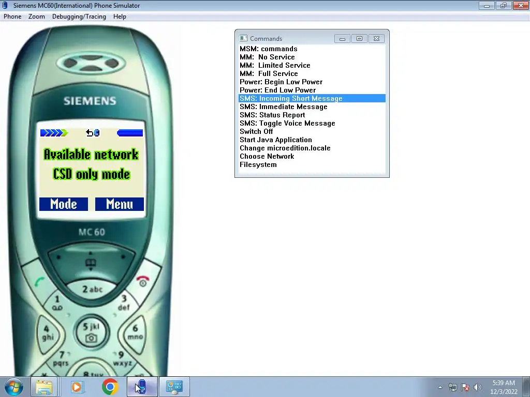This screenshot has width=530, height=397.
Task: Select MM: Full Service command
Action: coord(312,73)
